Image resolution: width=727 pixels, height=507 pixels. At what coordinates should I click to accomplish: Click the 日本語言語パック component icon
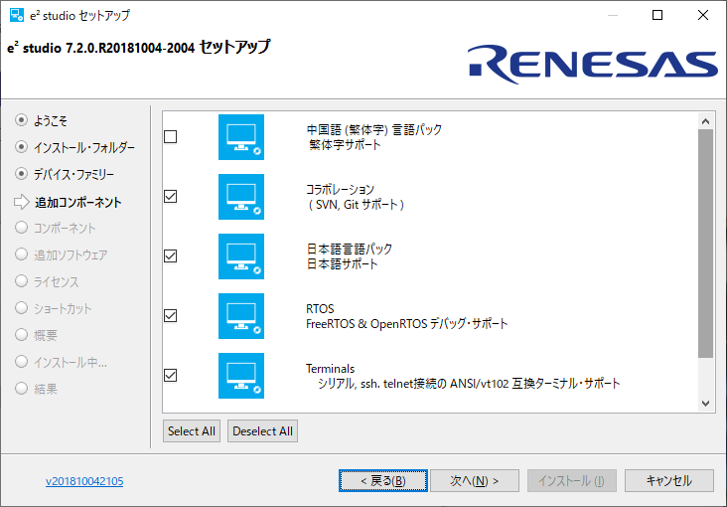pyautogui.click(x=241, y=256)
